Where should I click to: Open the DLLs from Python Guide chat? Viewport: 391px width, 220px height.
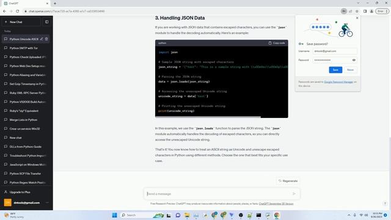26,147
